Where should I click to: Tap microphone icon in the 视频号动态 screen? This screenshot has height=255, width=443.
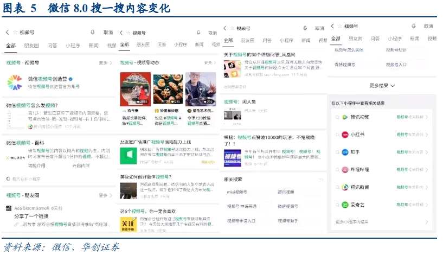click(x=198, y=33)
